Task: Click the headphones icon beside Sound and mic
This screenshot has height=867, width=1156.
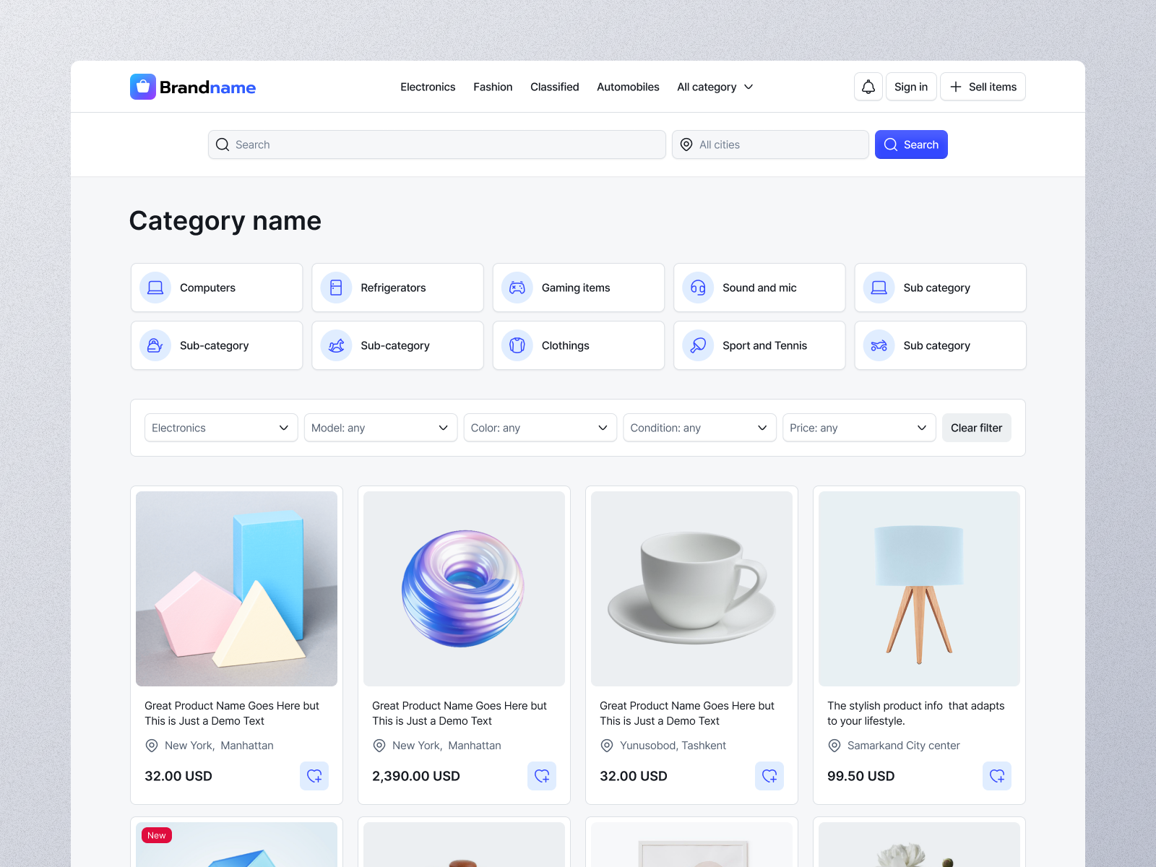Action: coord(698,288)
